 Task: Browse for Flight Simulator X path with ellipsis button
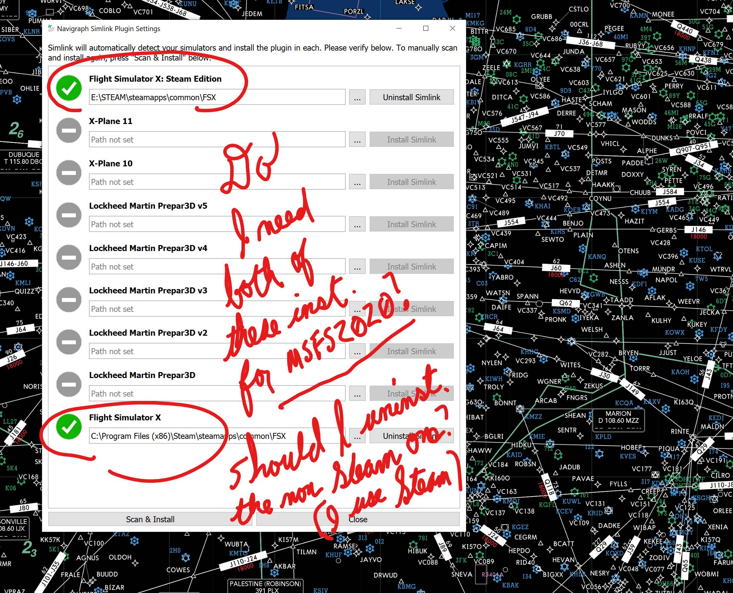(357, 436)
